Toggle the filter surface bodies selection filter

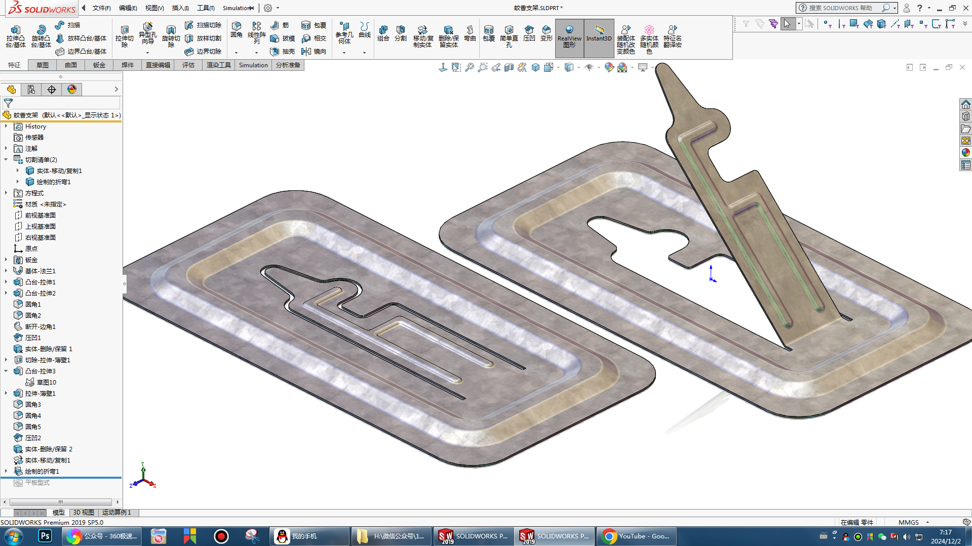[868, 24]
